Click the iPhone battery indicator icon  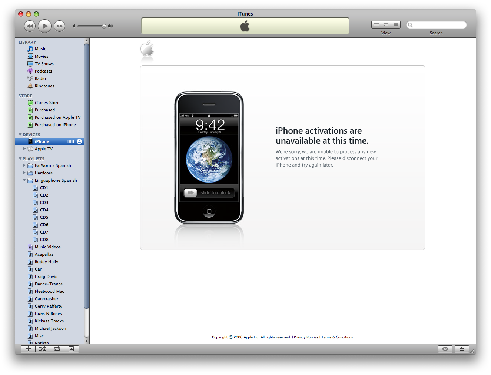(70, 141)
